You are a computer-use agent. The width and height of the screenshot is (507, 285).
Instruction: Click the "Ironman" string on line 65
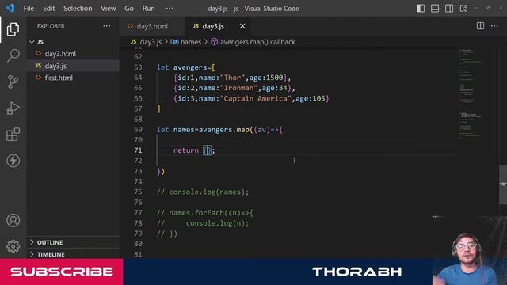click(x=238, y=88)
